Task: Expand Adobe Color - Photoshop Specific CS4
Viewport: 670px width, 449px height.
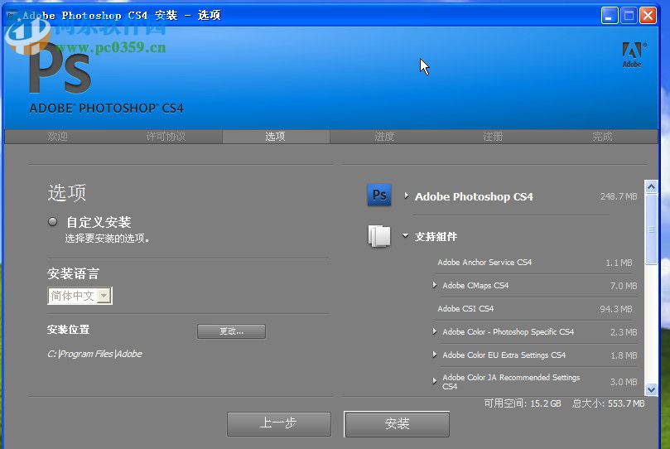Action: 435,331
